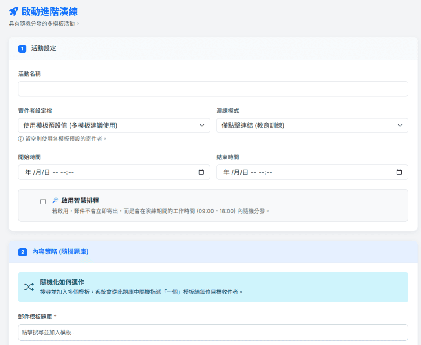Click the step 2 badge in 內容策略 header
Screen dimensions: 421x345
(x=22, y=252)
